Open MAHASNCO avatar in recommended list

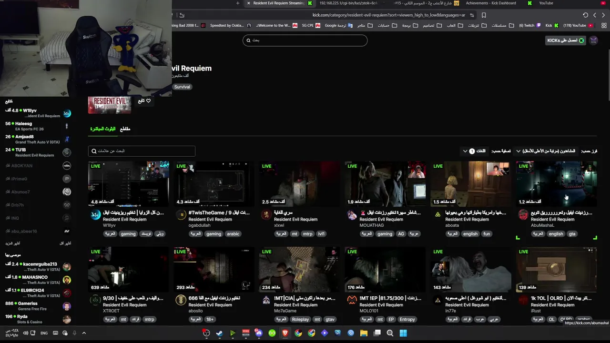(x=67, y=280)
